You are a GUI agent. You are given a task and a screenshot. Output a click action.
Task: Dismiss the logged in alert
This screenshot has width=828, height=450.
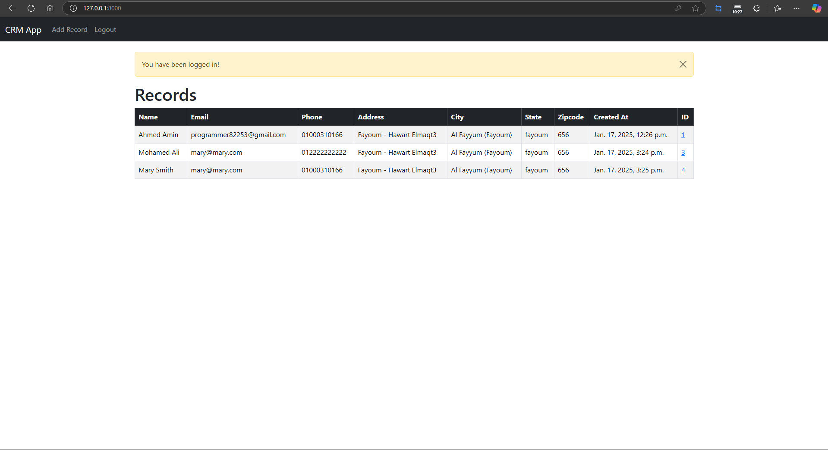pos(683,64)
